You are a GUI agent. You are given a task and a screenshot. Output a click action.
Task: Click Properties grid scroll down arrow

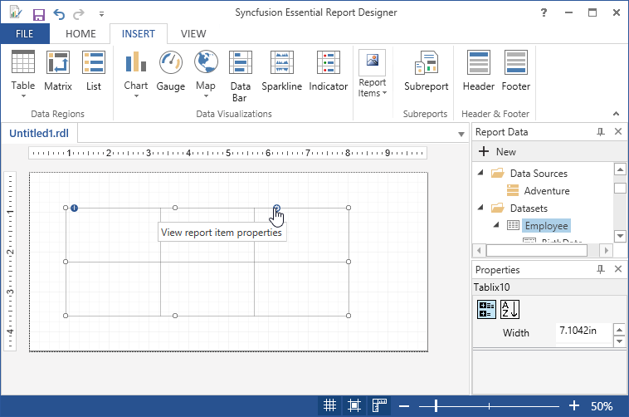[620, 341]
